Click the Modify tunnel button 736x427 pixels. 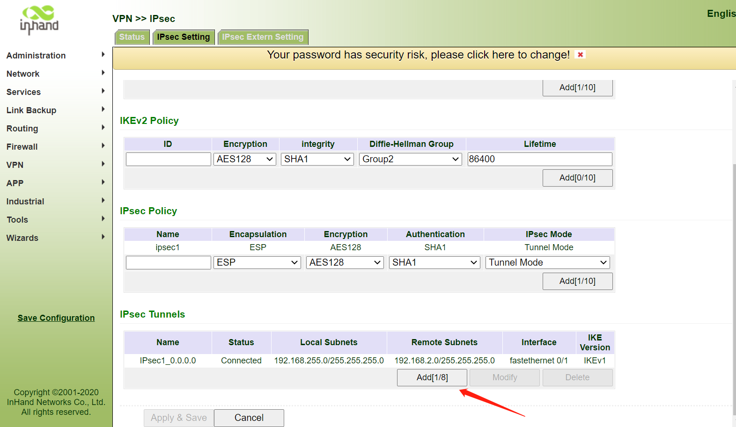click(505, 377)
